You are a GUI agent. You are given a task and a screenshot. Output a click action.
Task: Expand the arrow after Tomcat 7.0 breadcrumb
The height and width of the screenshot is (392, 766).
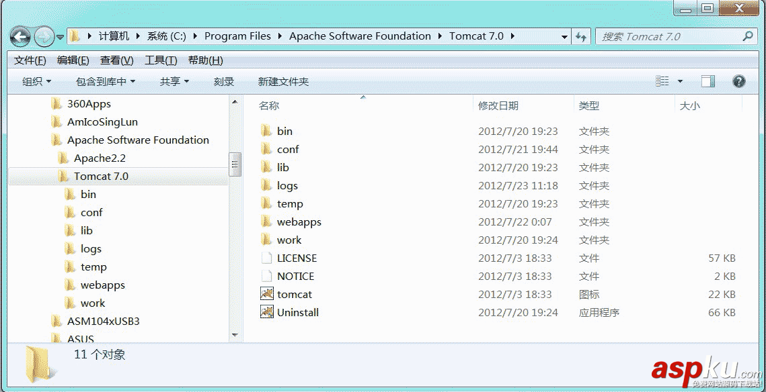pos(512,36)
